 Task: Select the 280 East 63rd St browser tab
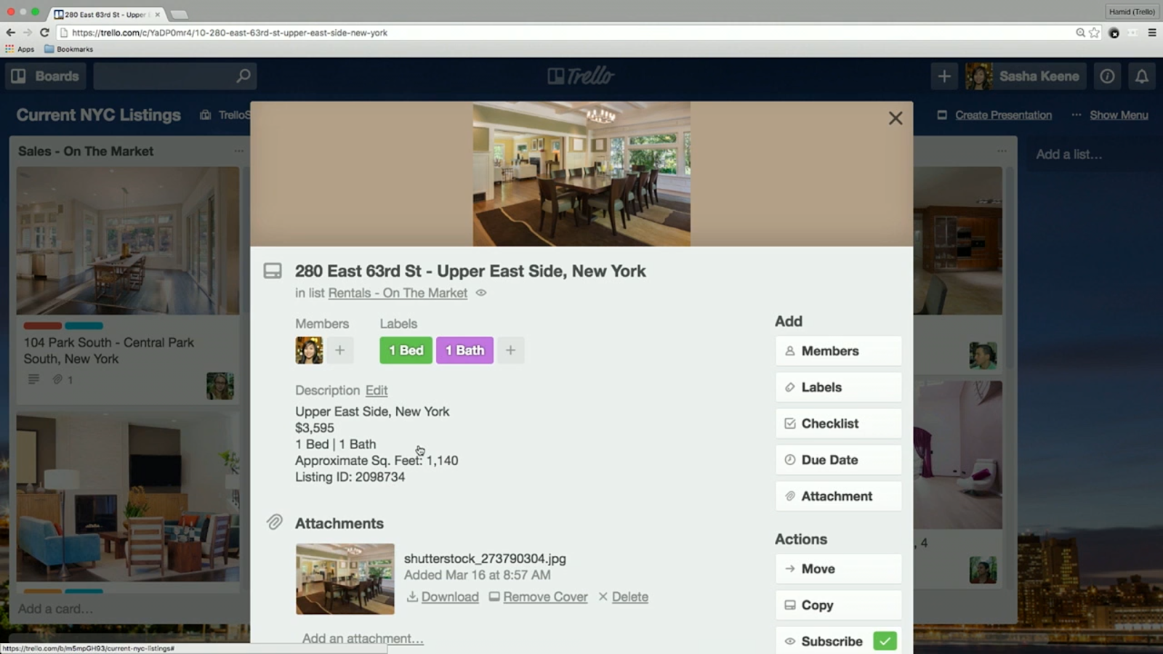click(107, 14)
